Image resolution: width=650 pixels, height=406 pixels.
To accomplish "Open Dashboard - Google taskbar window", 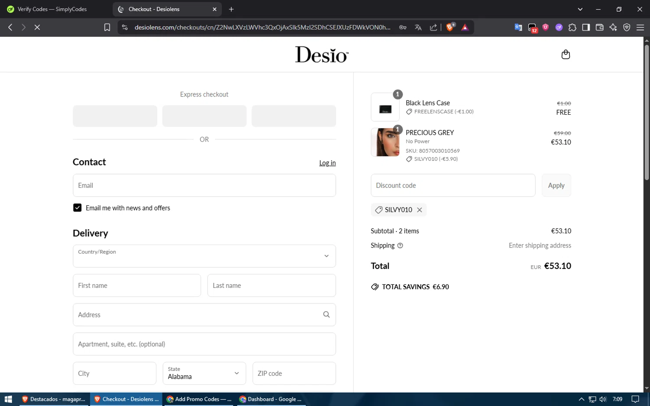I will click(270, 399).
